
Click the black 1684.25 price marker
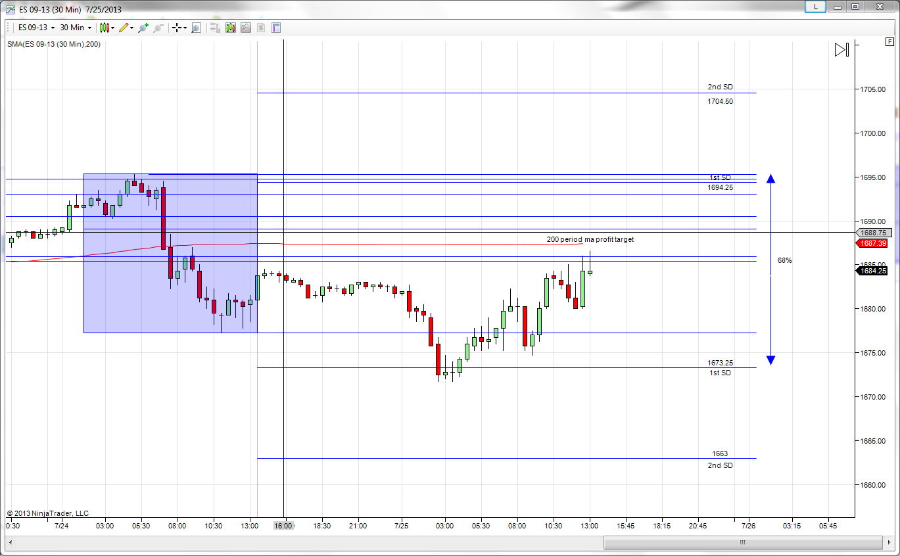coord(873,271)
